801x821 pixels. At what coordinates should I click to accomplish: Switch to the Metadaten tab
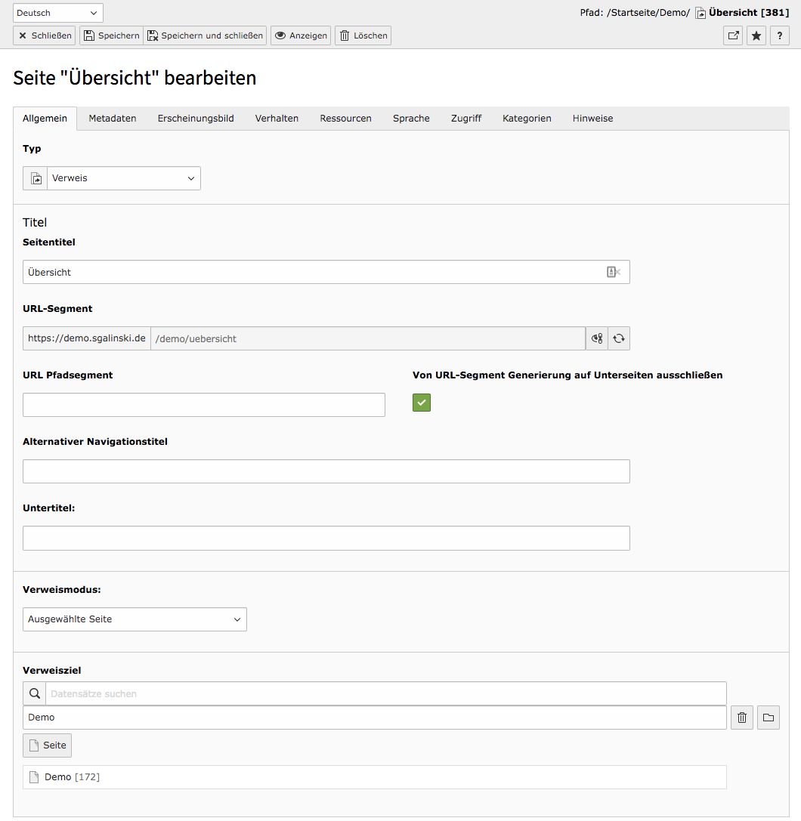point(112,118)
